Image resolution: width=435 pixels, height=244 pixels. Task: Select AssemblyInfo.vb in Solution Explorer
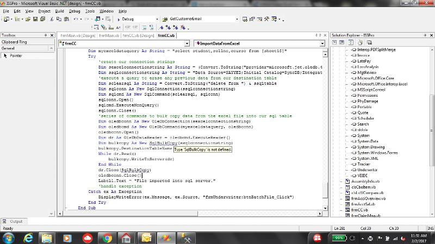[x=365, y=182]
